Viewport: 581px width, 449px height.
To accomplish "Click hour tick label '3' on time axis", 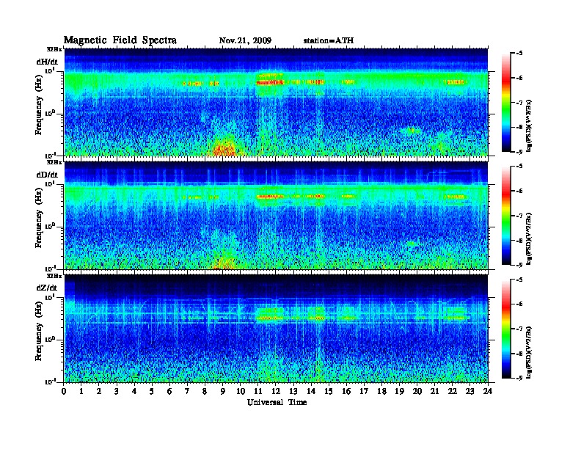I will [x=117, y=391].
